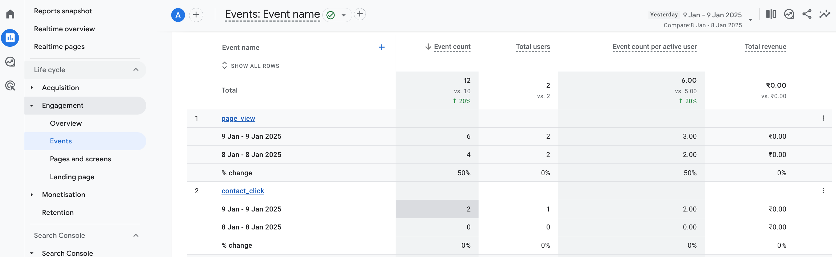This screenshot has width=836, height=257.
Task: Open Landing page report
Action: point(72,177)
